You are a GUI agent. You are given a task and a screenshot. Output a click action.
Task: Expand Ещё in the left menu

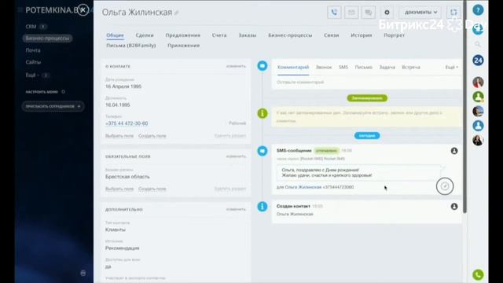[32, 75]
